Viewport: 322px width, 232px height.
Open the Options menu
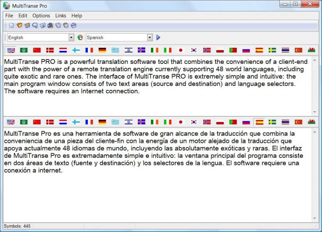[x=41, y=16]
